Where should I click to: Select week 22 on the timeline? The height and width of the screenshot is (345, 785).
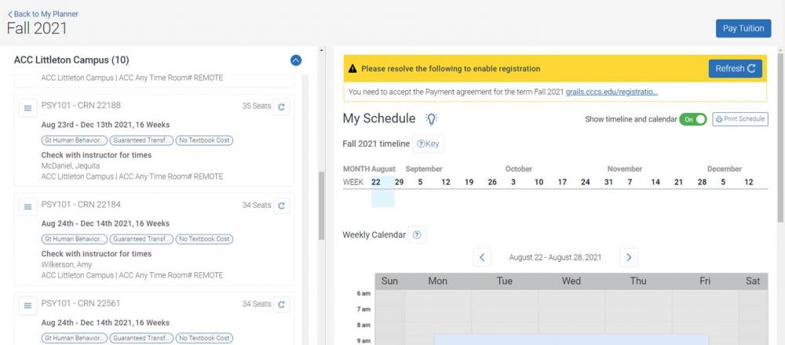click(x=376, y=182)
